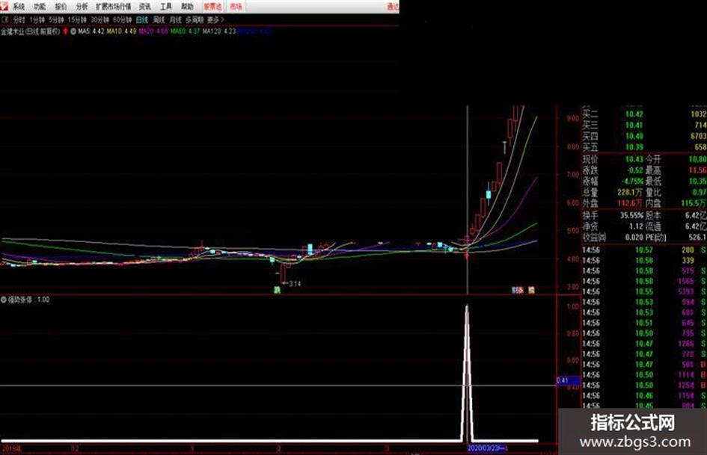Click the green 跌 marker on chart

[278, 290]
